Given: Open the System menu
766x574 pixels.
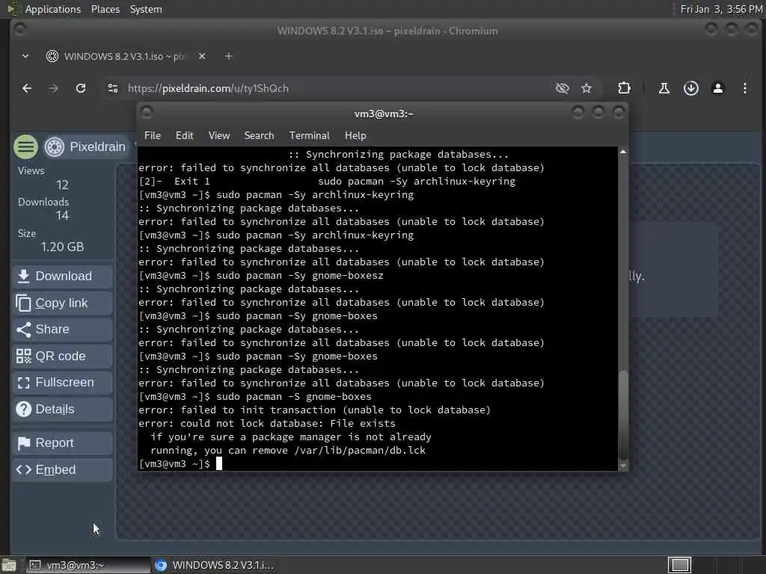Looking at the screenshot, I should point(146,9).
